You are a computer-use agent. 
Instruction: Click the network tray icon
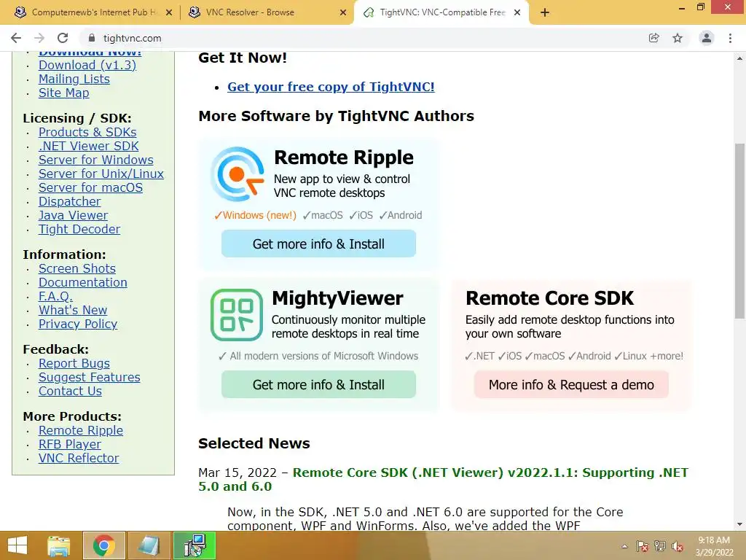(x=660, y=546)
